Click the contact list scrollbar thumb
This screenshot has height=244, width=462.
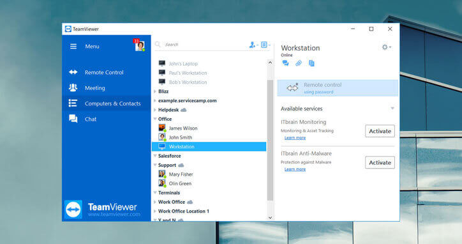270,140
